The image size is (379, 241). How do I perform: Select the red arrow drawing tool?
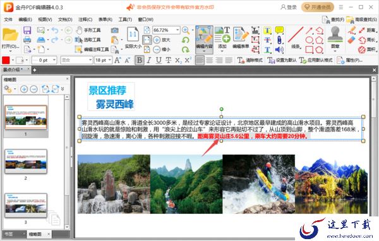(x=309, y=30)
